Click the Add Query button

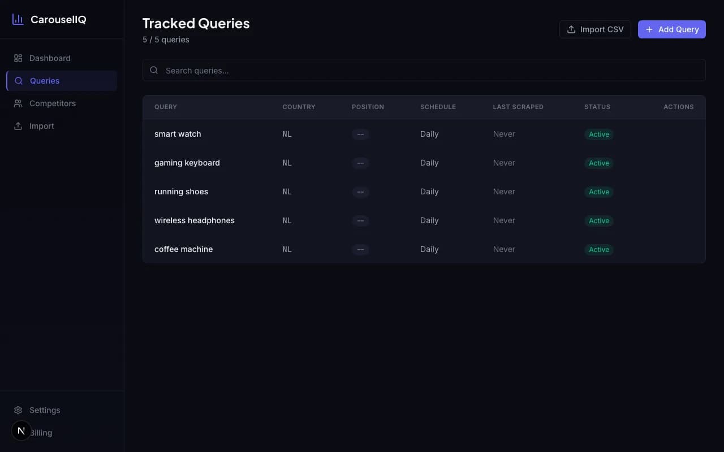(671, 29)
